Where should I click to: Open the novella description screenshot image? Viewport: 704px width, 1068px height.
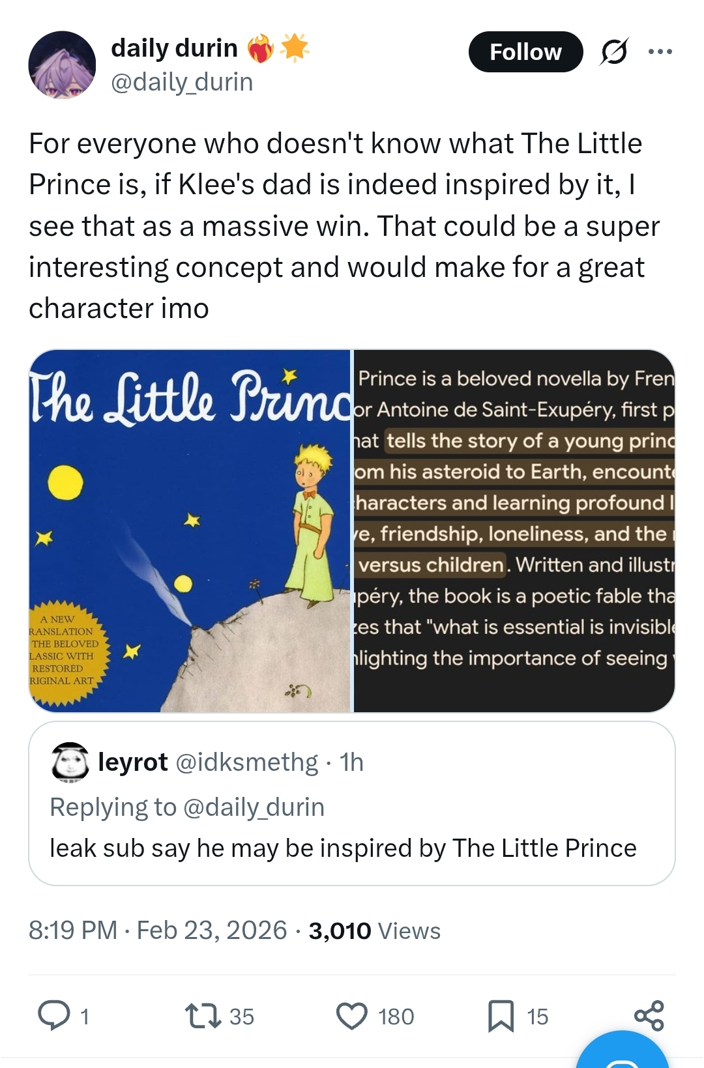(x=514, y=530)
